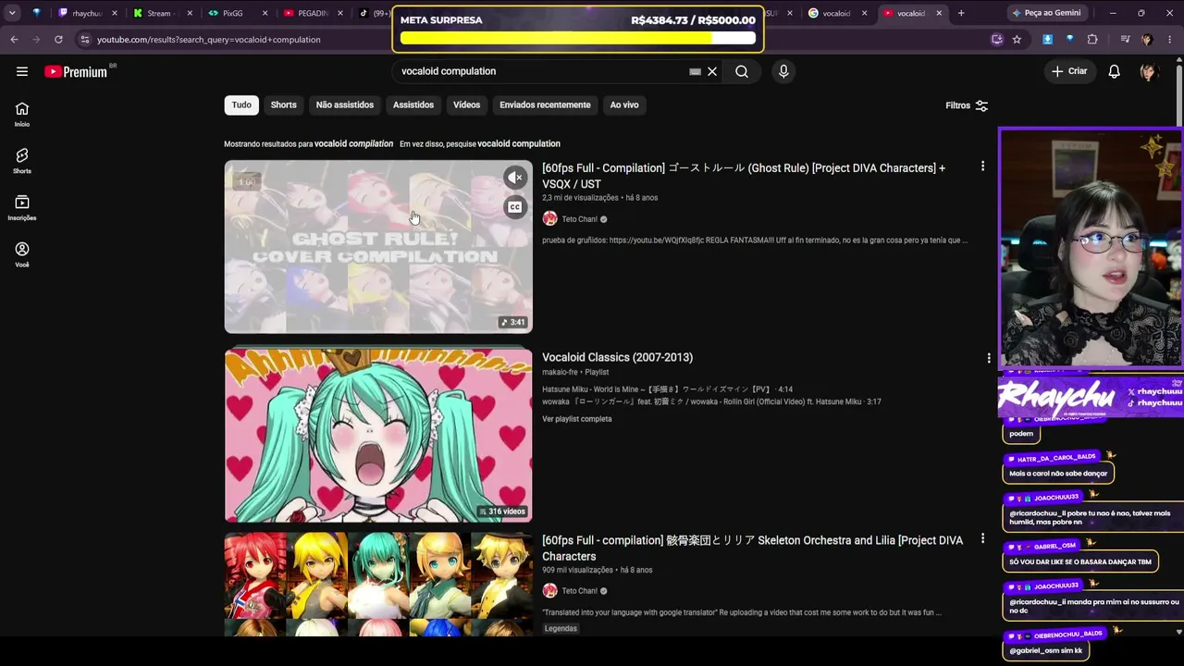Screen dimensions: 1184x666
Task: Reload the page with the refresh button
Action: click(58, 40)
